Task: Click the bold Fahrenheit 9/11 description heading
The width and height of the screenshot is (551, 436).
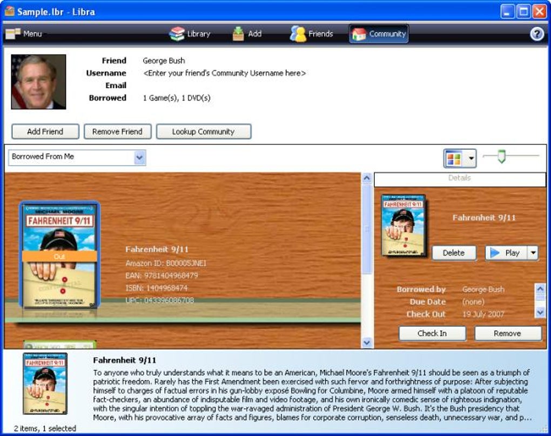Action: tap(124, 360)
